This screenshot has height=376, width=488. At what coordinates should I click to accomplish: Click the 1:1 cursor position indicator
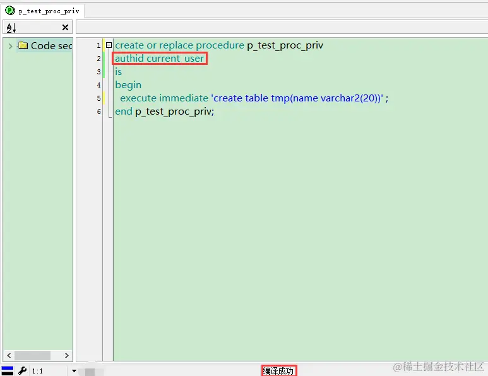point(37,371)
